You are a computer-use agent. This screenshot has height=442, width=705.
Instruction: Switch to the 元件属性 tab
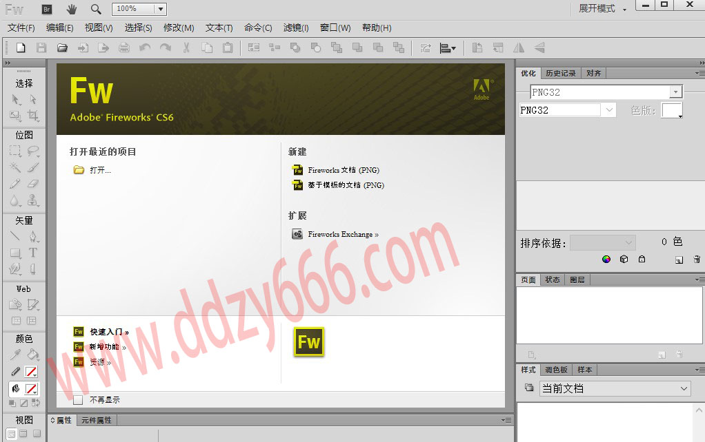coord(96,421)
